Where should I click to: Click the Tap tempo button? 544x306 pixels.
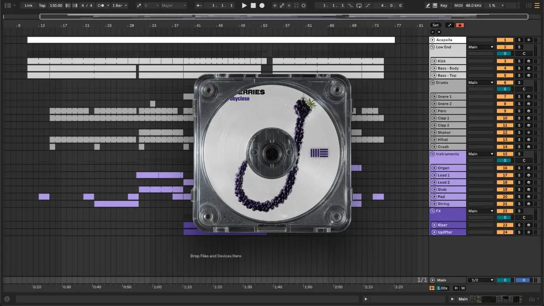[x=42, y=6]
